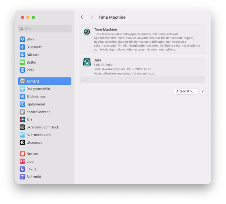Image resolution: width=226 pixels, height=204 pixels.
Task: Click the Notiser bell icon
Action: point(22,154)
